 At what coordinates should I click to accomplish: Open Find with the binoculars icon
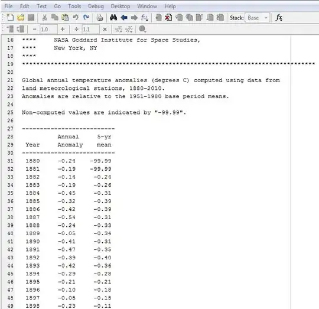(113, 18)
